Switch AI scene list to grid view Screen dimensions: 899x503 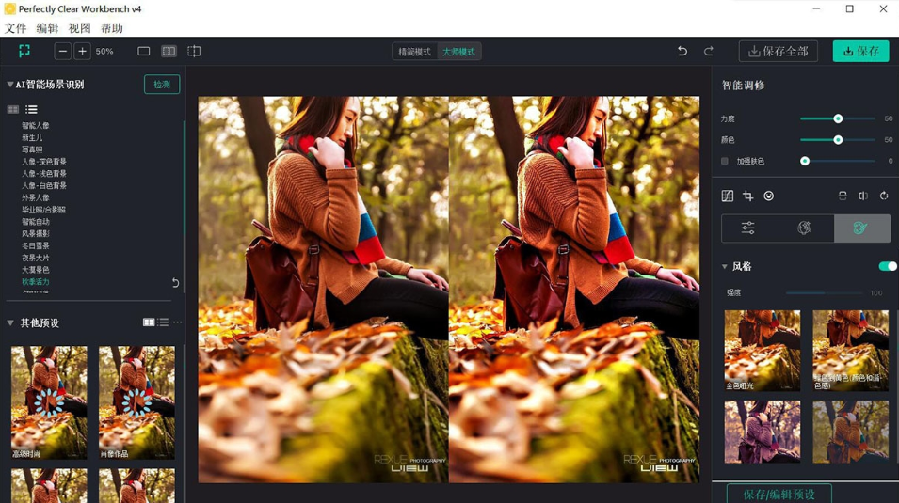(x=13, y=110)
